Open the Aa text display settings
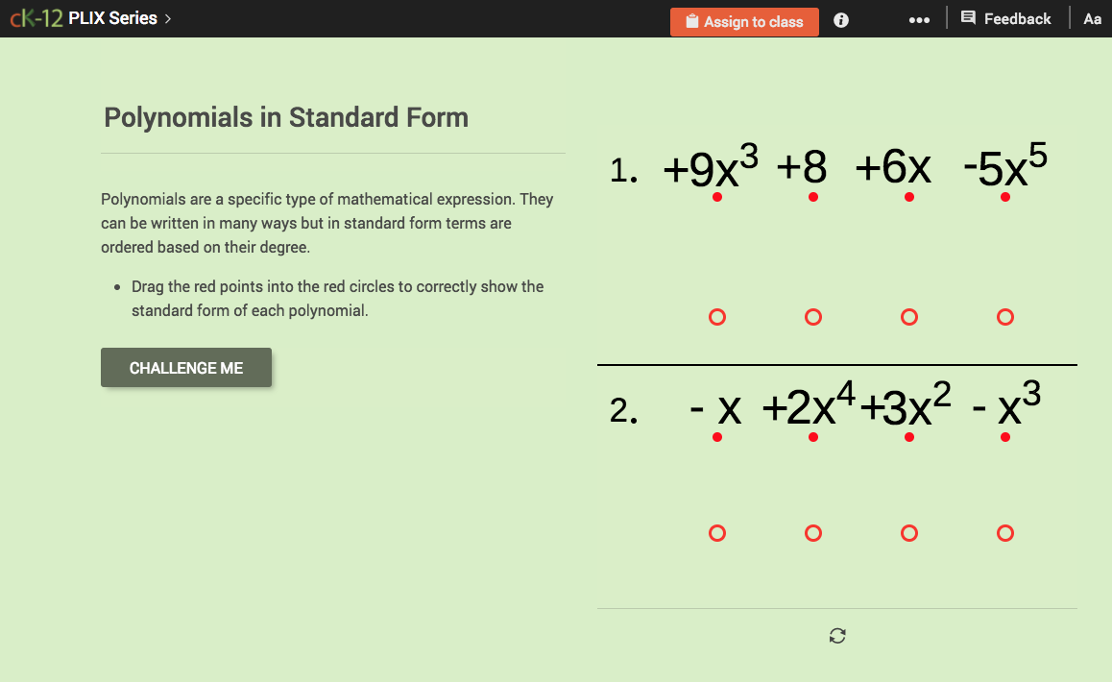1112x682 pixels. click(x=1092, y=18)
